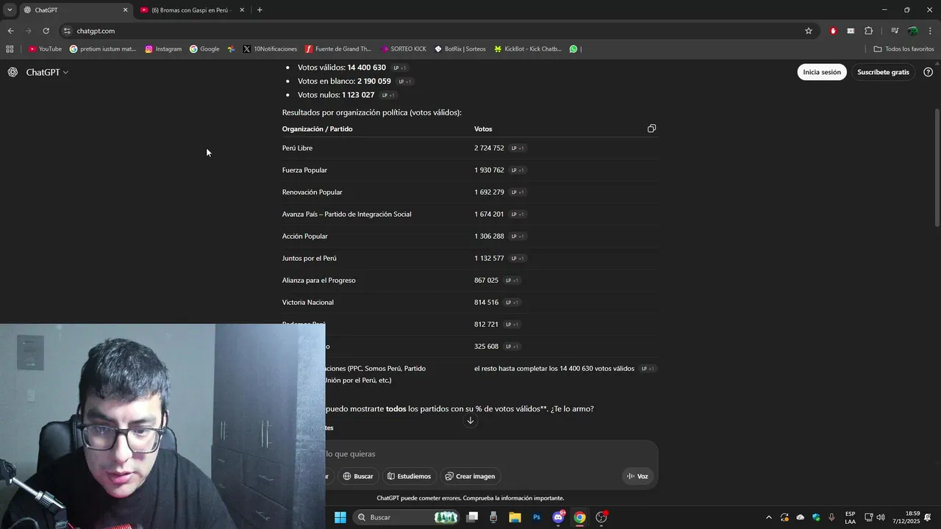Open Task View in the taskbar
Screen dimensions: 941x529
(x=472, y=517)
